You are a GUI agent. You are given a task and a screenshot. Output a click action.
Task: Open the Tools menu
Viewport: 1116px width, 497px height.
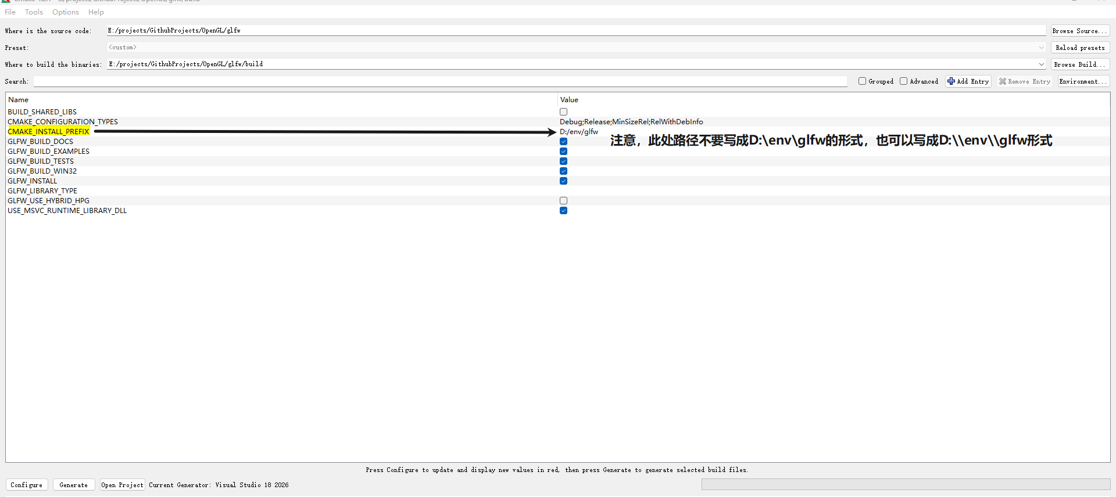point(34,12)
